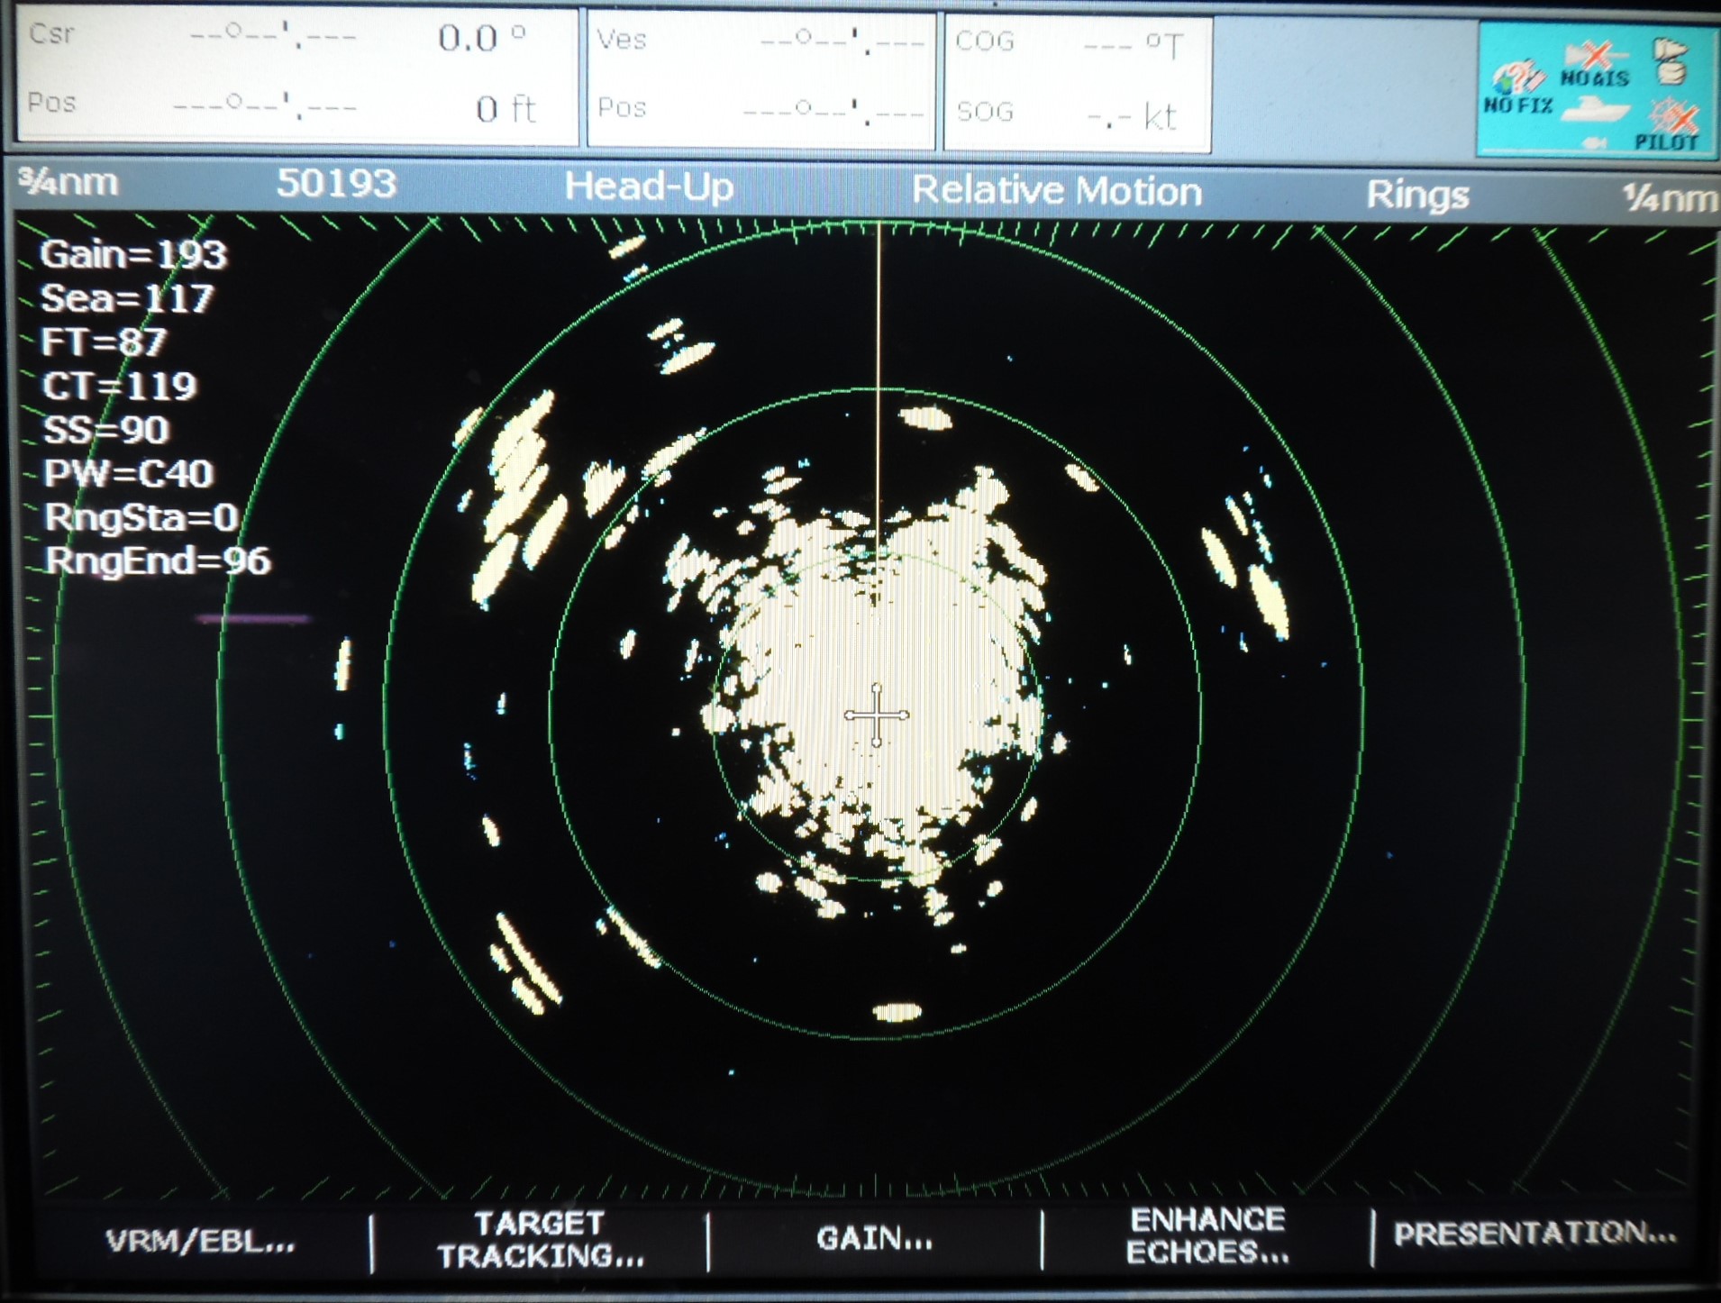Screen dimensions: 1721x1303
Task: Select the white own-ship silhouette icon
Action: click(x=1597, y=110)
